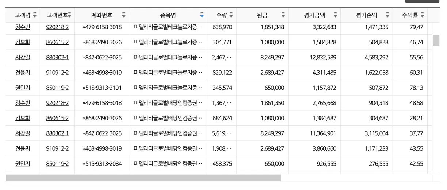The width and height of the screenshot is (447, 190).
Task: Click the 수량 value 829,122
Action: pyautogui.click(x=222, y=73)
